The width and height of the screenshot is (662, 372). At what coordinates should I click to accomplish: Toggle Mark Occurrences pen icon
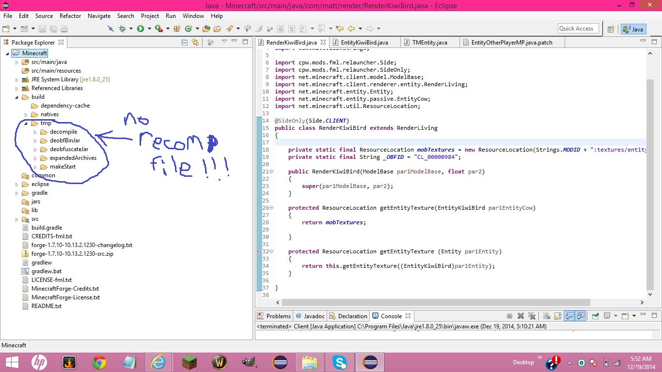click(258, 29)
